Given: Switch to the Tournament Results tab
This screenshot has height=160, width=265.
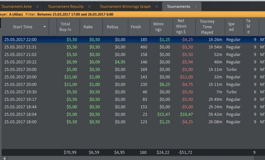Looking at the screenshot, I should pos(65,6).
